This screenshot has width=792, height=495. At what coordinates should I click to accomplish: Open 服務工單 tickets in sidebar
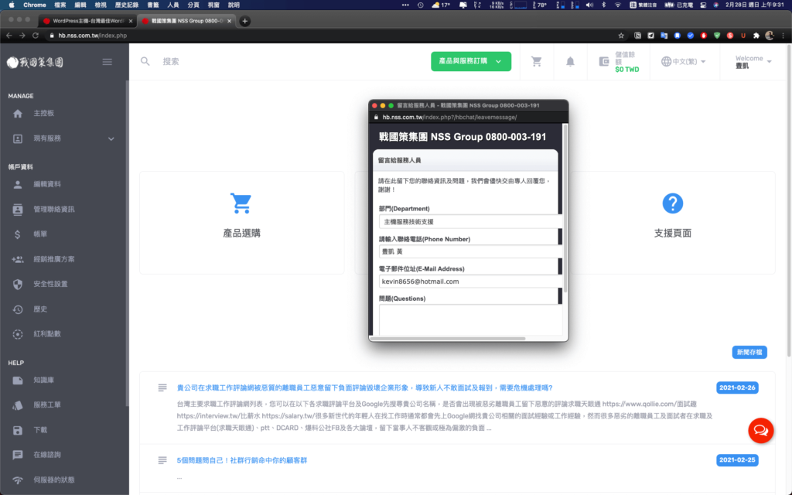47,405
